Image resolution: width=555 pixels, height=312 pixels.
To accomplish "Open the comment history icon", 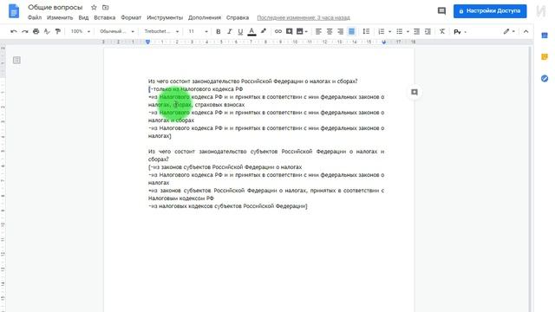I will pyautogui.click(x=441, y=11).
